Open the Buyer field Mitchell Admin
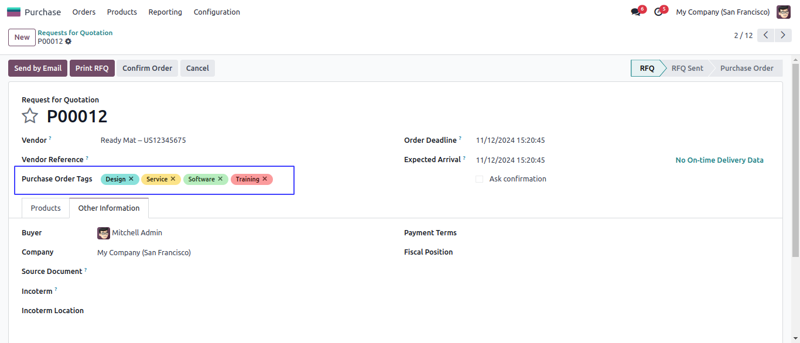The image size is (800, 343). click(137, 233)
